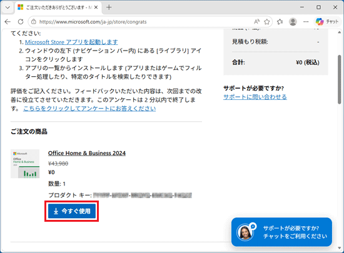Click the chat agent avatar picture
This screenshot has width=344, height=253.
[245, 232]
